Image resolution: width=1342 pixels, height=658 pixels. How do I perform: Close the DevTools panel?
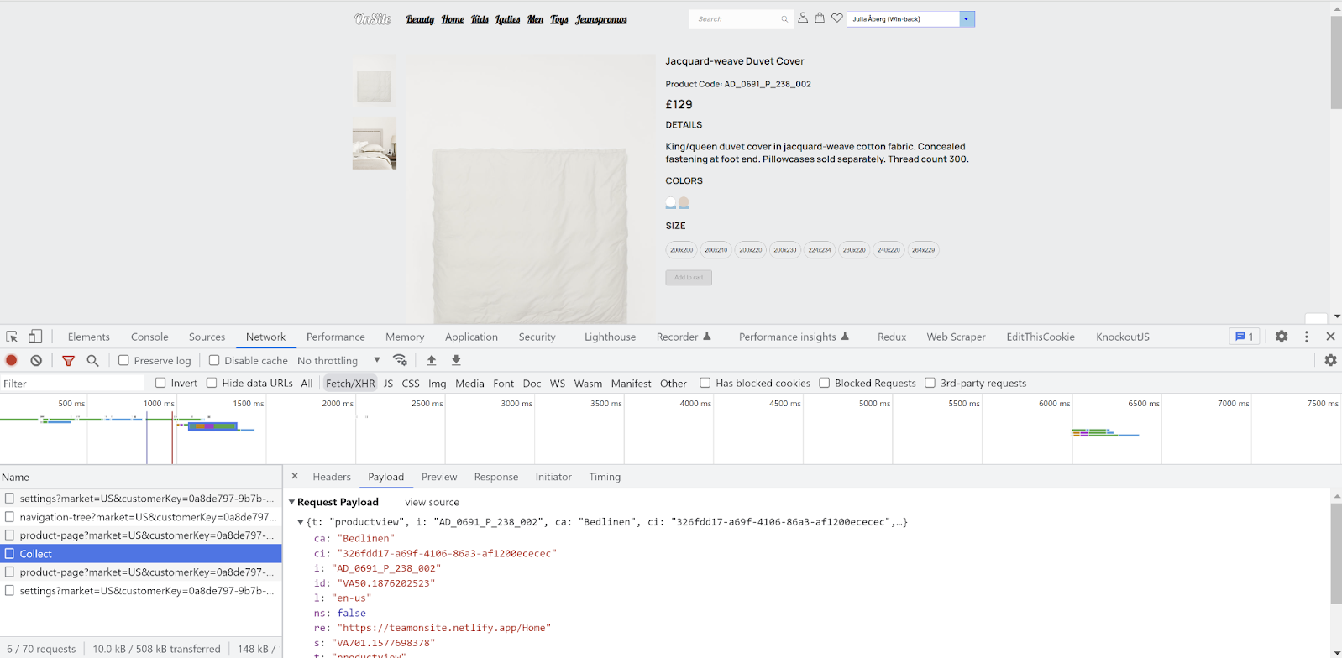point(1330,337)
